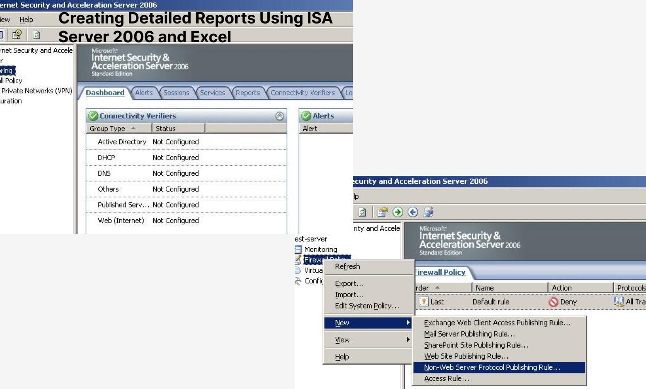This screenshot has height=389, width=646.
Task: Click the help properties toolbar icon with question mark
Action: (x=17, y=35)
